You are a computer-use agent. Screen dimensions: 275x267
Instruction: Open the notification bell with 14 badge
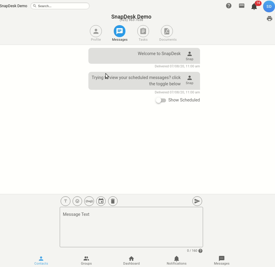(254, 7)
